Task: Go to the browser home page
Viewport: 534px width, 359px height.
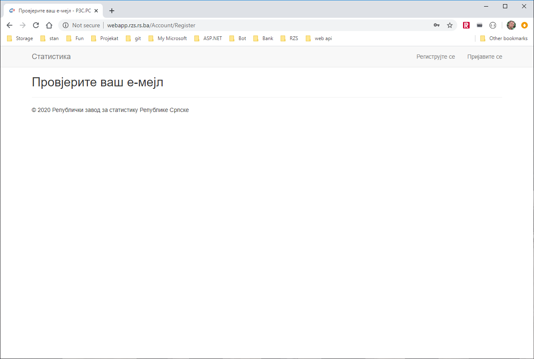Action: pyautogui.click(x=49, y=25)
